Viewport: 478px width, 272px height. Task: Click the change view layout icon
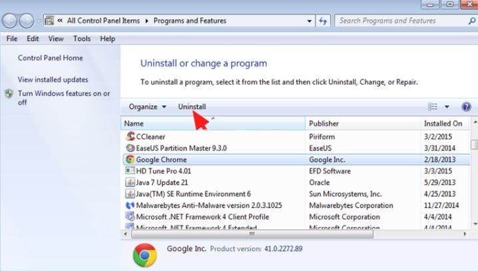tap(433, 106)
